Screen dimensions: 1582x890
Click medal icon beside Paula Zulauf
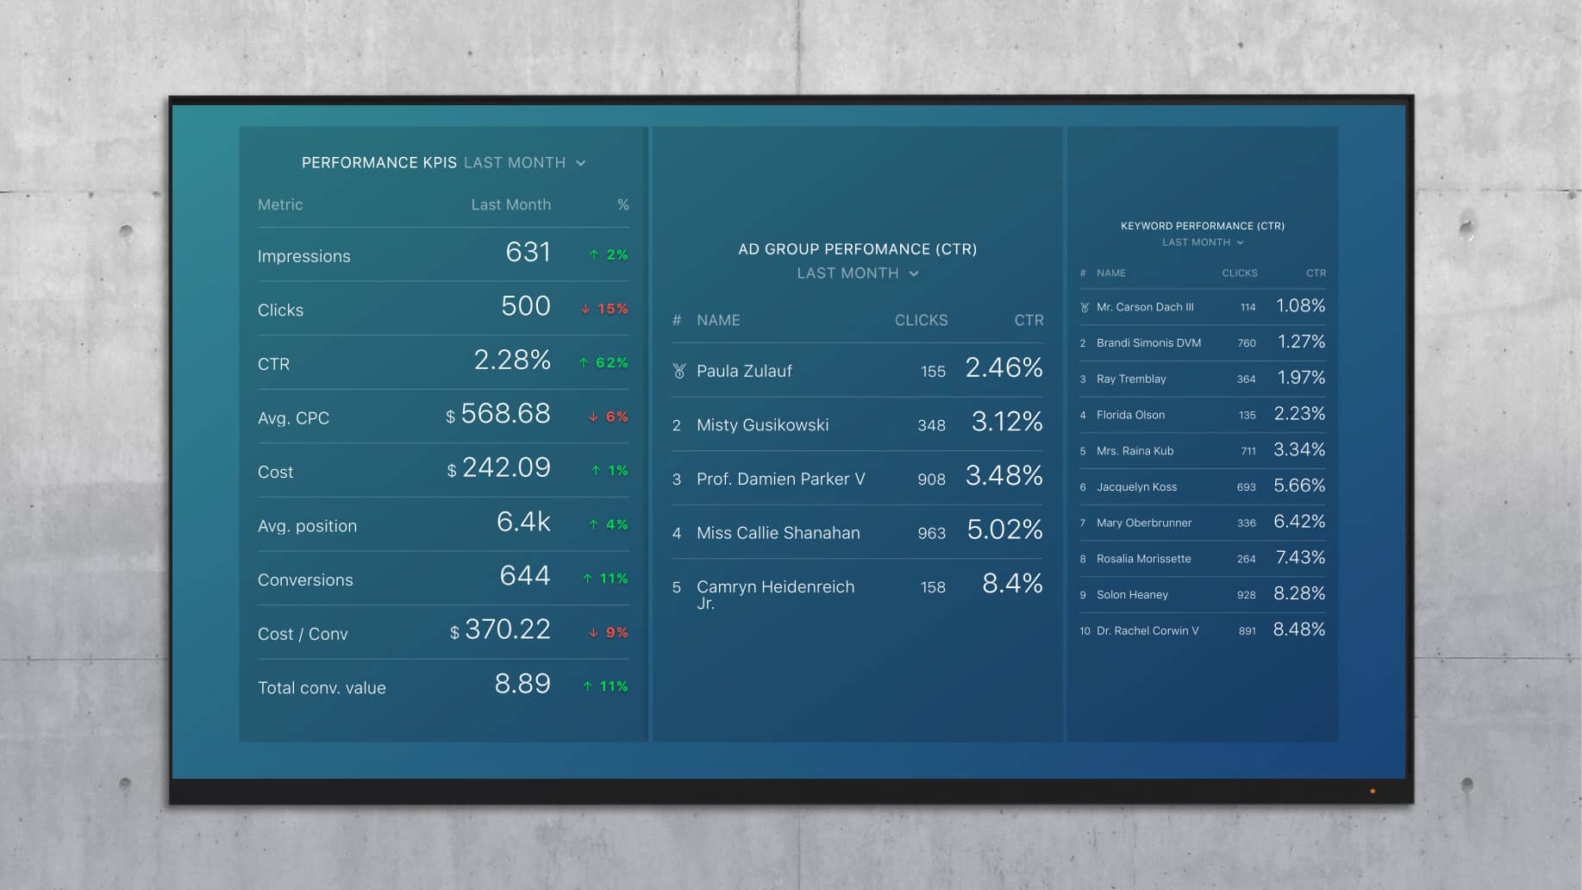pyautogui.click(x=679, y=371)
